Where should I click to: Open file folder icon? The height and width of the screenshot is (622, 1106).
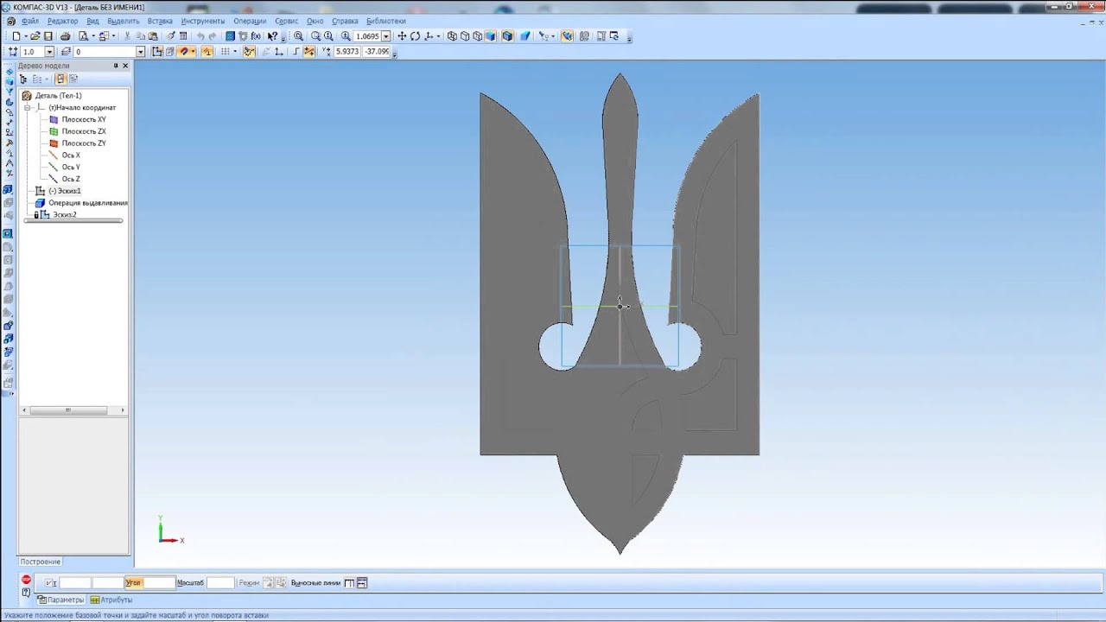click(x=35, y=36)
